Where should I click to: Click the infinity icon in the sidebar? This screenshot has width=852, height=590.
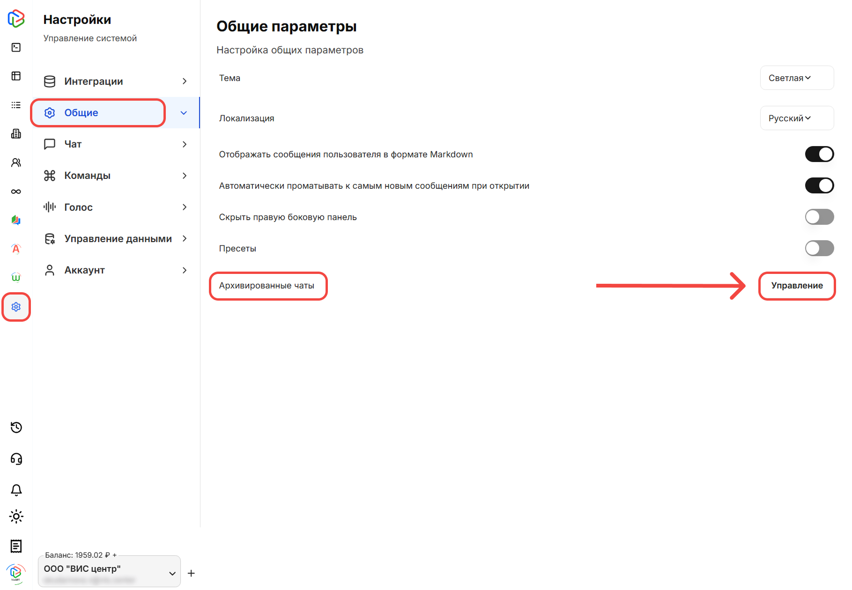(x=16, y=191)
